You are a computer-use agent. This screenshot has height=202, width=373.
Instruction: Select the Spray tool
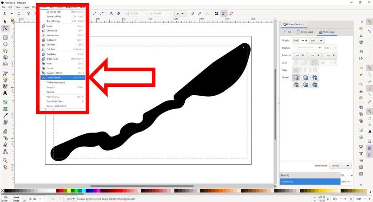[x=5, y=138]
